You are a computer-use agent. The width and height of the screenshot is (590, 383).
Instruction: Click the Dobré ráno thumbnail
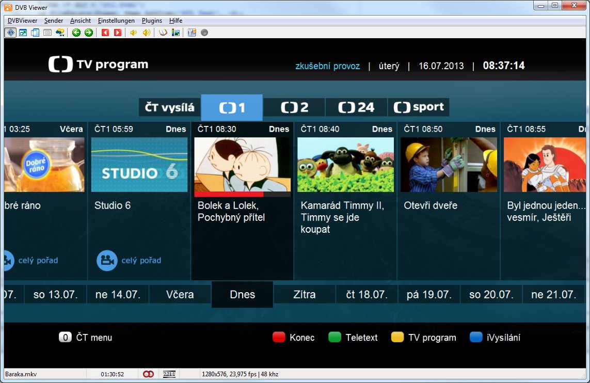[x=44, y=165]
